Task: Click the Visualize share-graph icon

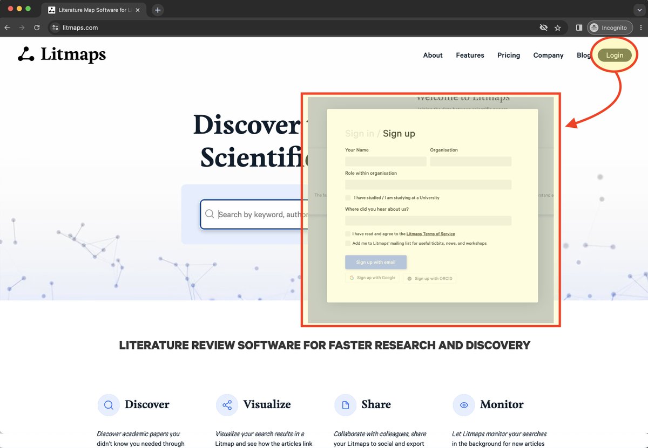Action: point(227,405)
